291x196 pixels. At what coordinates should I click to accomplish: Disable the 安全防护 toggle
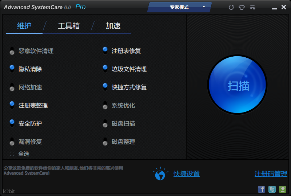(12, 123)
